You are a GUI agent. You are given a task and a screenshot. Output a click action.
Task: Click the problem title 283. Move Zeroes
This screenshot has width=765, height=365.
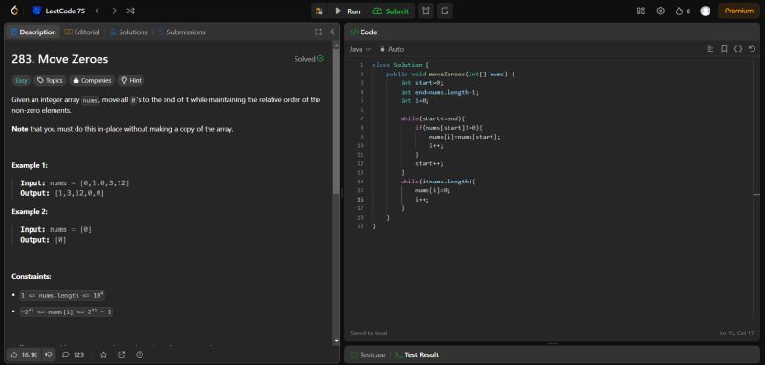click(x=60, y=59)
